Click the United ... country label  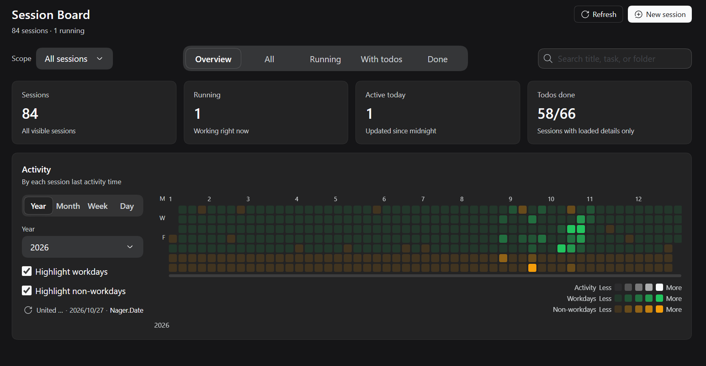50,310
